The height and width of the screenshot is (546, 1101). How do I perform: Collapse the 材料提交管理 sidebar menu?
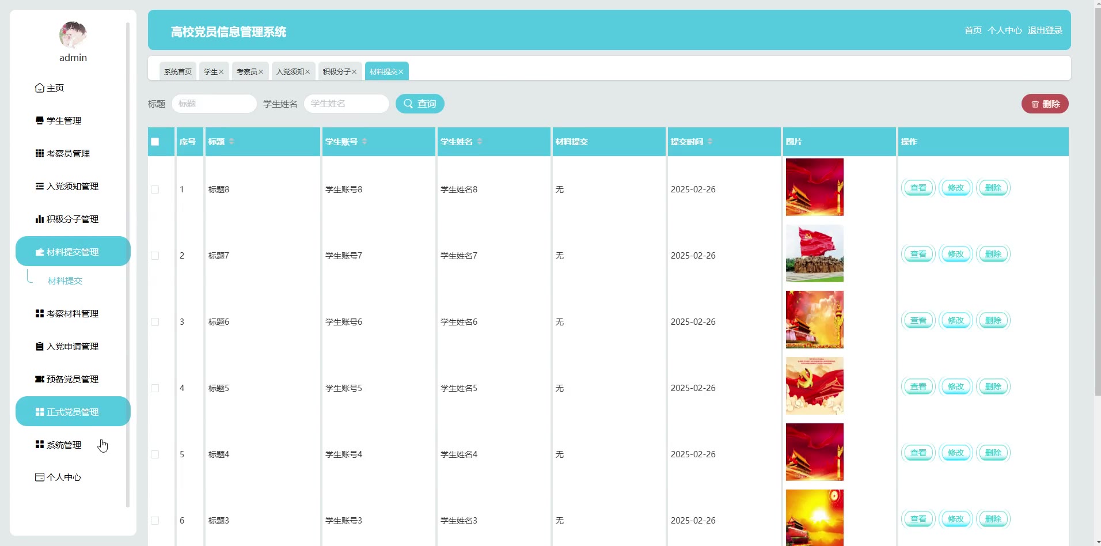tap(73, 252)
